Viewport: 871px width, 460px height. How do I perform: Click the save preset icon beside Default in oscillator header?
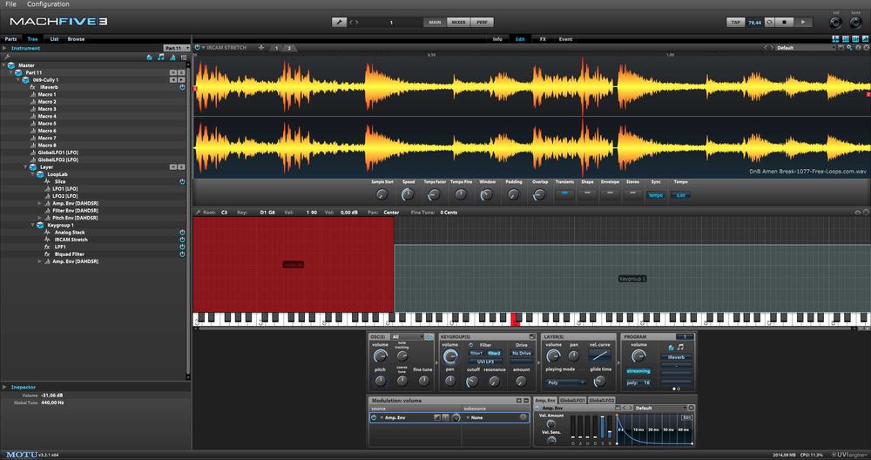841,48
